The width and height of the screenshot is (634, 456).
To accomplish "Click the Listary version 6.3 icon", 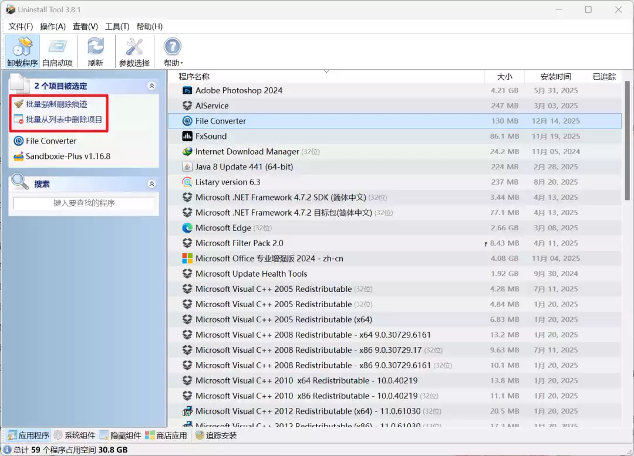I will [187, 182].
